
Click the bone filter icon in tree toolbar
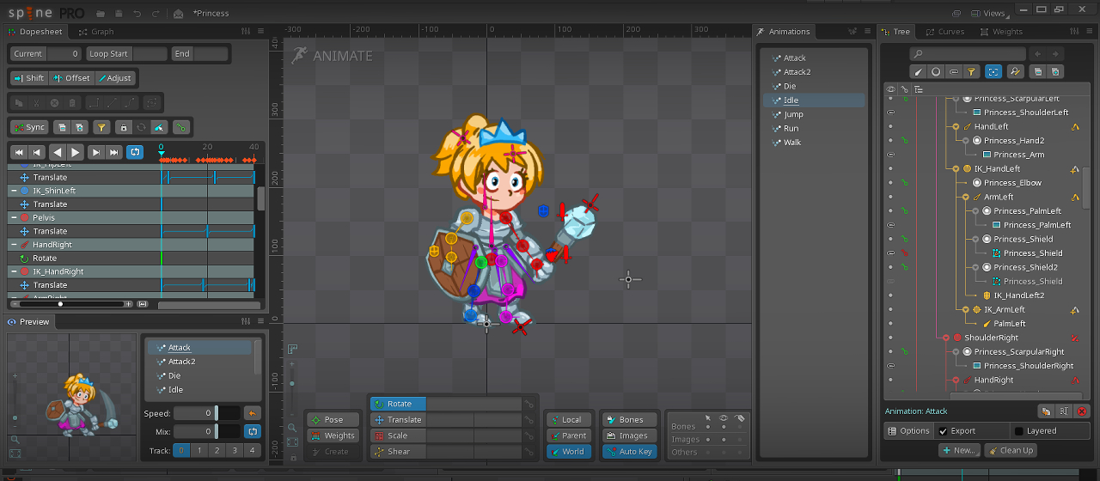pyautogui.click(x=918, y=72)
